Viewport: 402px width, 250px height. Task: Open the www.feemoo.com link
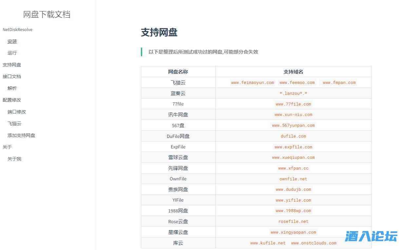297,82
